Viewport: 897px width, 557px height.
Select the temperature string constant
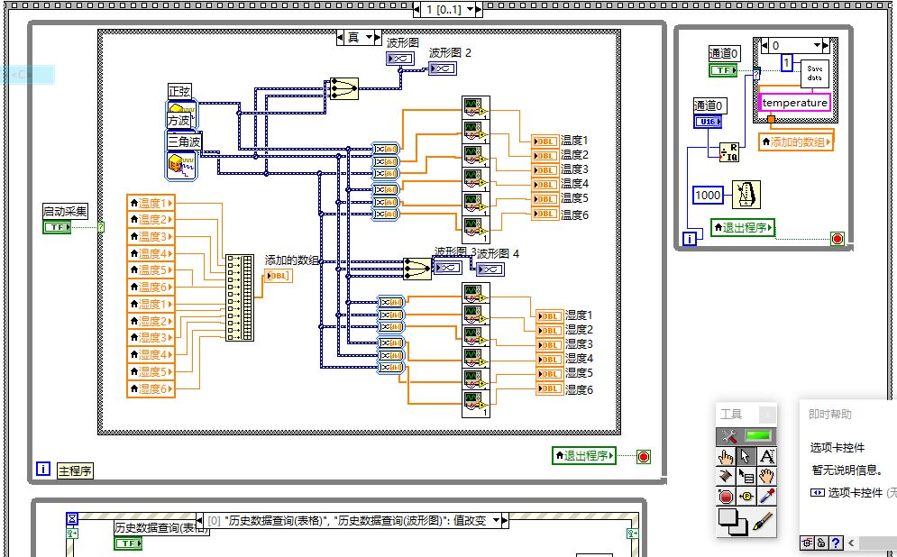pos(794,103)
